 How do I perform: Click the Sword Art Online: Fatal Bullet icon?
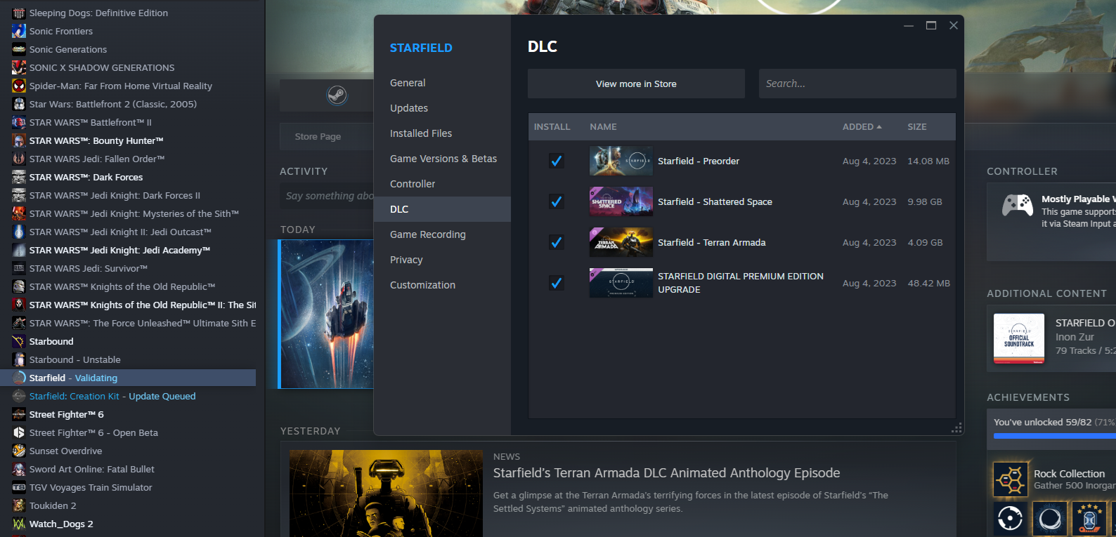click(19, 469)
